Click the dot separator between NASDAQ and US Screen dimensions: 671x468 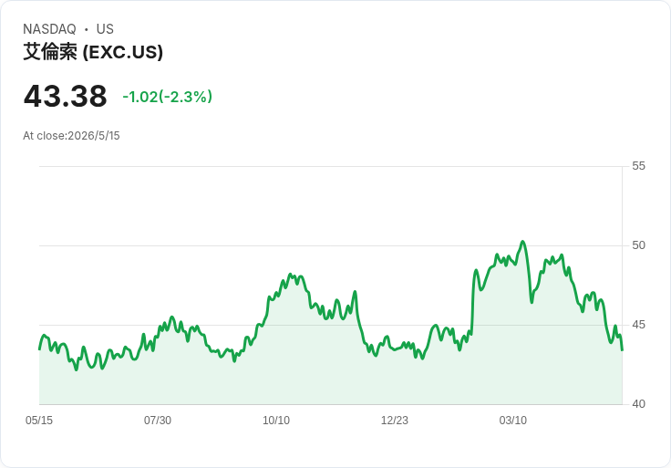tap(86, 29)
